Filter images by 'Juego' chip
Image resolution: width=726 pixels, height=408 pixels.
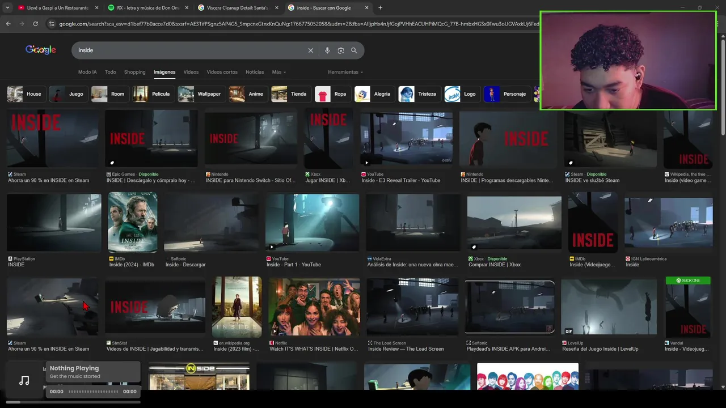[x=68, y=94]
